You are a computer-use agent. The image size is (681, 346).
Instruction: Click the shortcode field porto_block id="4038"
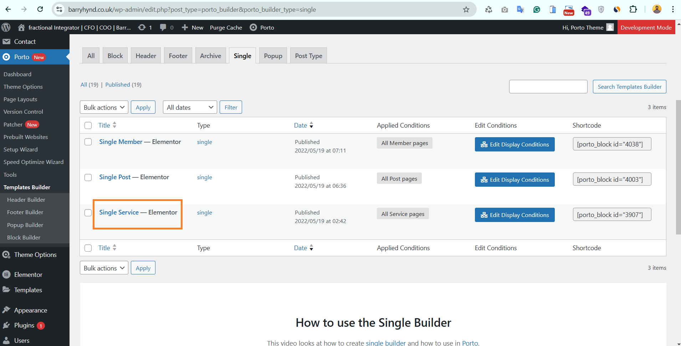(x=612, y=144)
